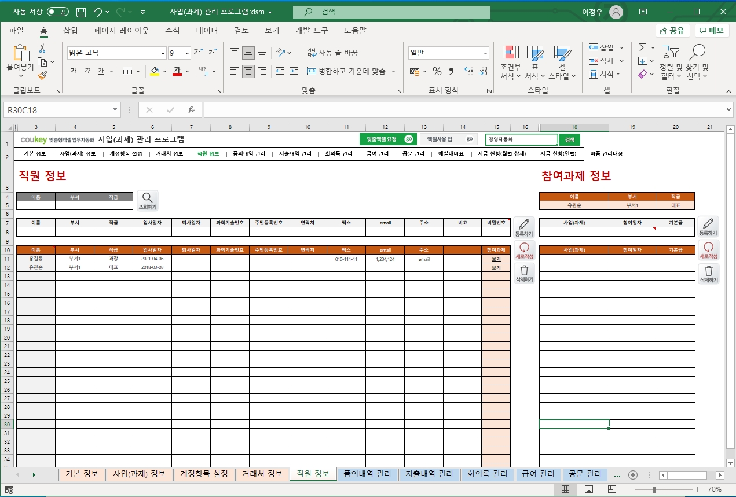Expand Merge and Center dropdown arrow
This screenshot has height=497, width=736.
click(394, 71)
